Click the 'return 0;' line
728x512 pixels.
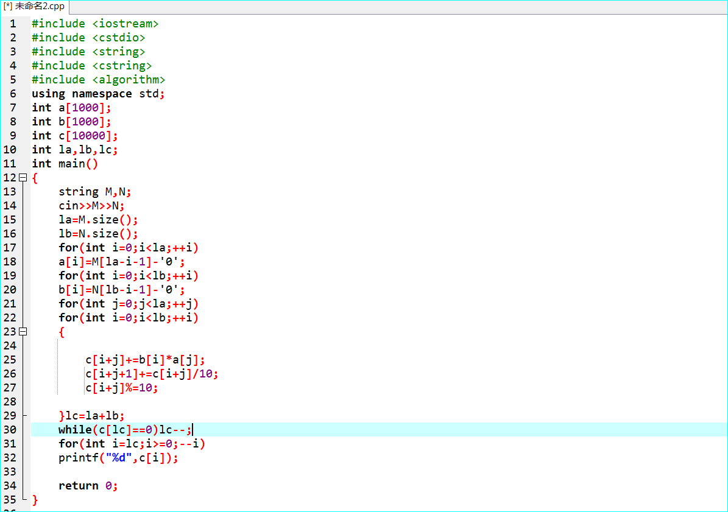point(88,486)
